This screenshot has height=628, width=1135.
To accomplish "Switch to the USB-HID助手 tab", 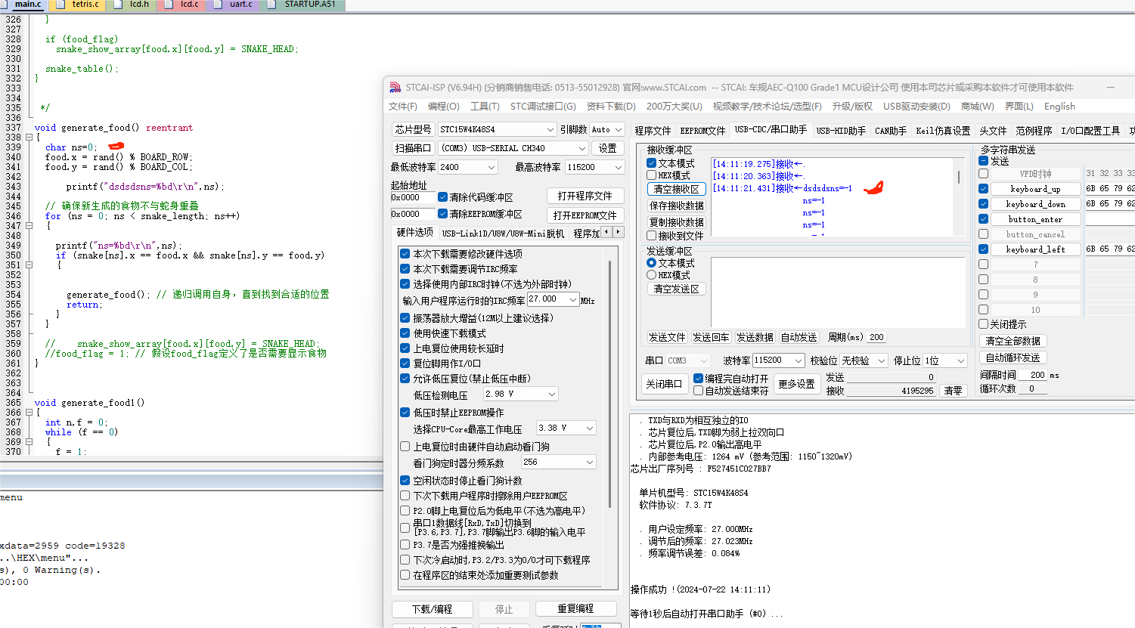I will tap(841, 131).
